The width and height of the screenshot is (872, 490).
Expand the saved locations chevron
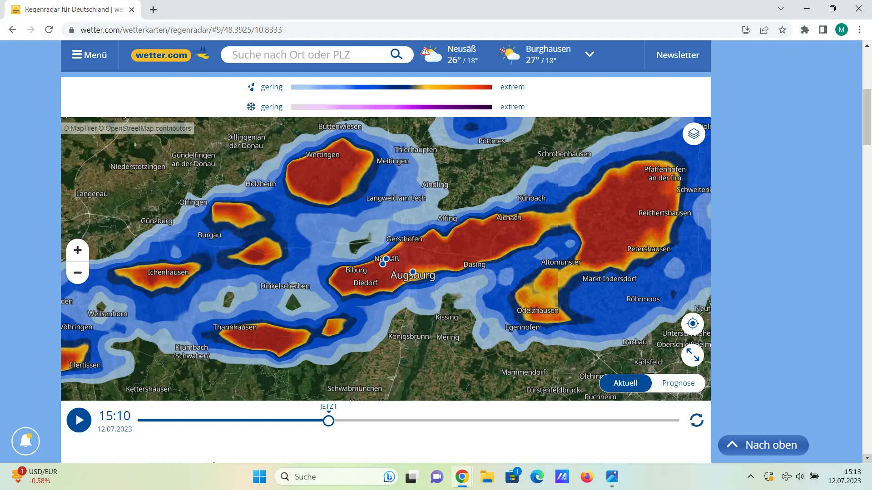pyautogui.click(x=590, y=54)
